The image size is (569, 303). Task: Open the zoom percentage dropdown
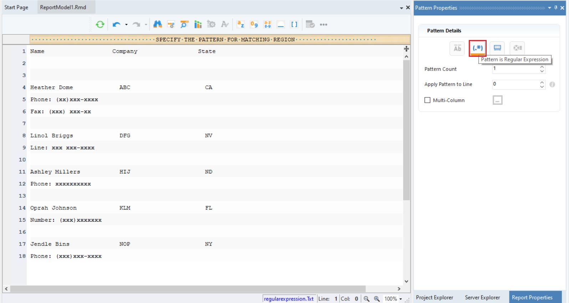coord(401,299)
